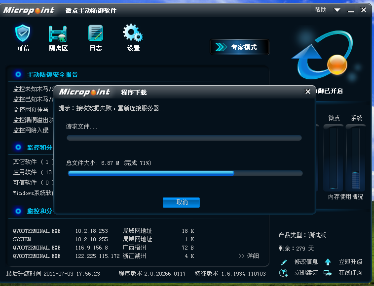
Task: Open the 隔离区 quarantine icon
Action: [58, 34]
